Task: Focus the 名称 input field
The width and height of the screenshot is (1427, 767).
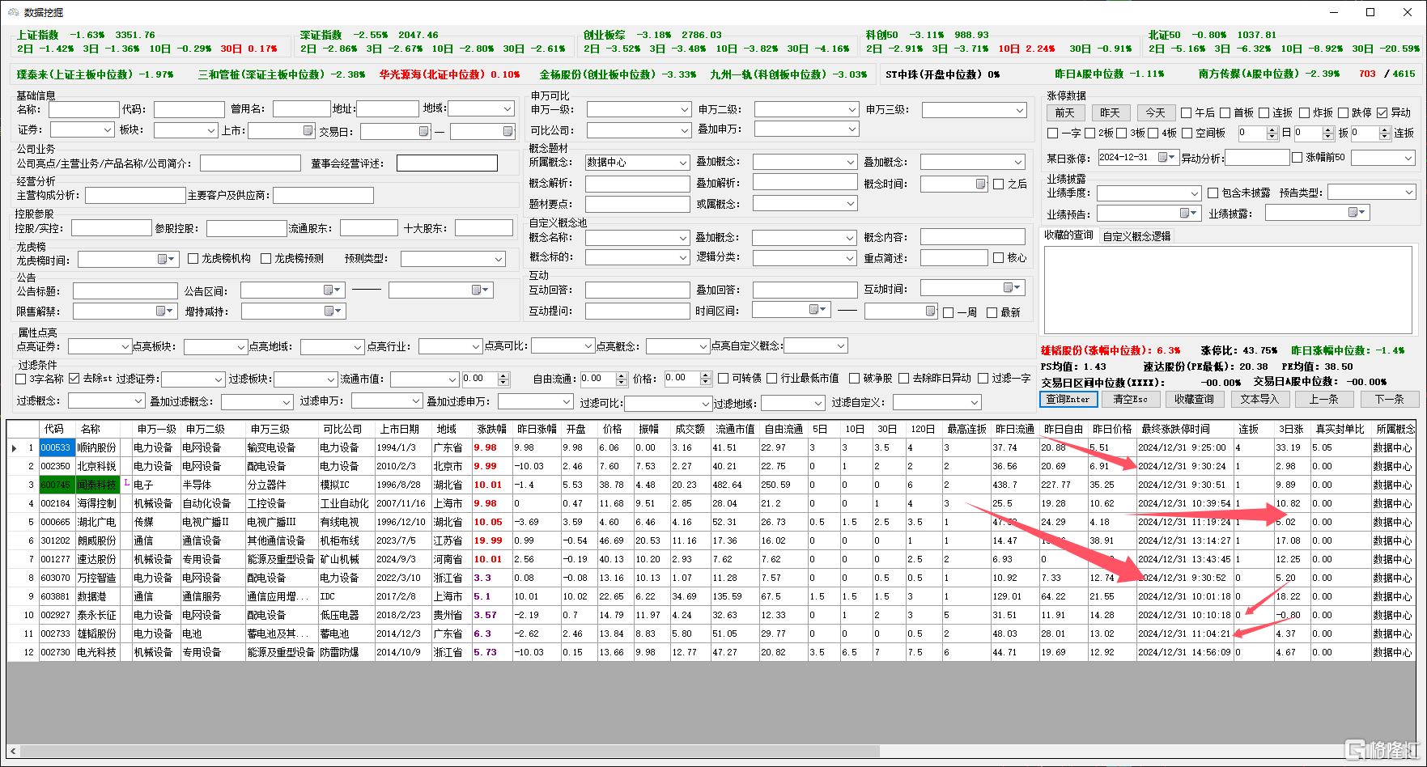Action: [83, 109]
